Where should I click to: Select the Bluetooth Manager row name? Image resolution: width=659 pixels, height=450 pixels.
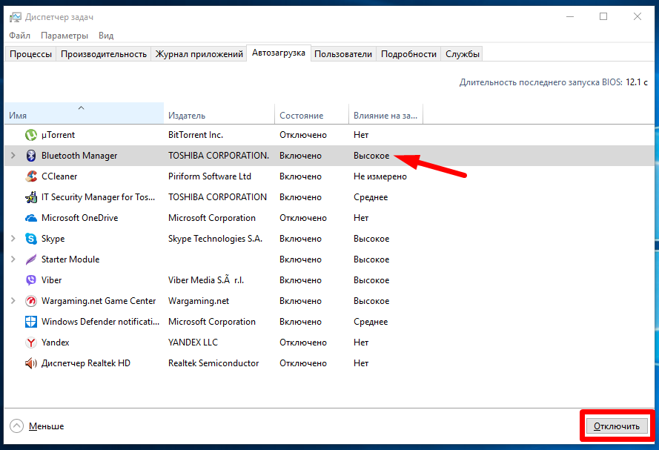pos(79,156)
